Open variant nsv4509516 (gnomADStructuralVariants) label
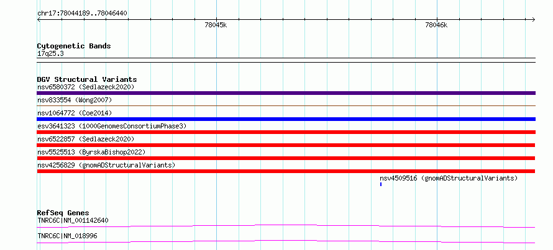 pyautogui.click(x=449, y=178)
